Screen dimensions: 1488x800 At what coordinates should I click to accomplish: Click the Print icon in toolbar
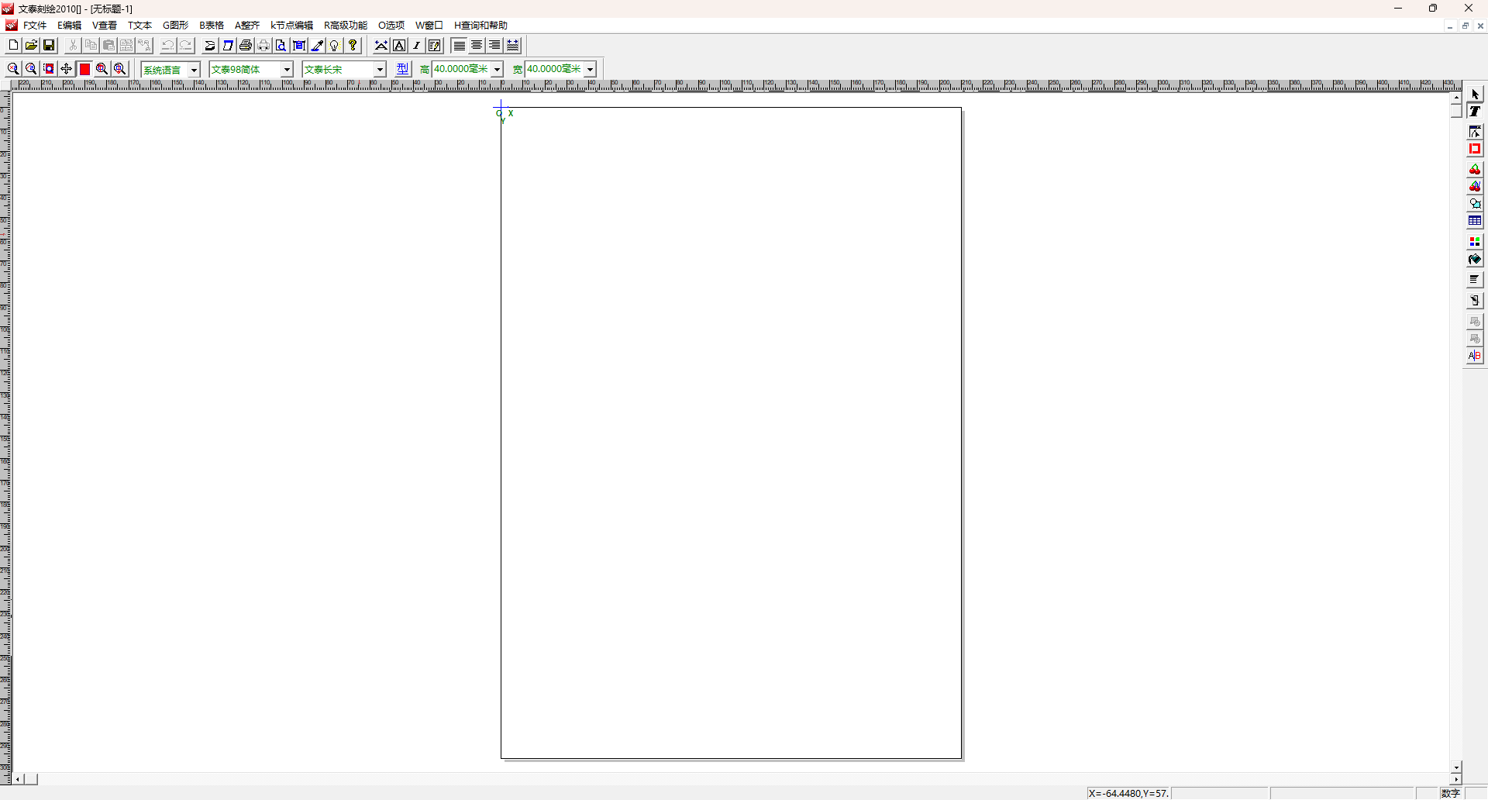(246, 46)
